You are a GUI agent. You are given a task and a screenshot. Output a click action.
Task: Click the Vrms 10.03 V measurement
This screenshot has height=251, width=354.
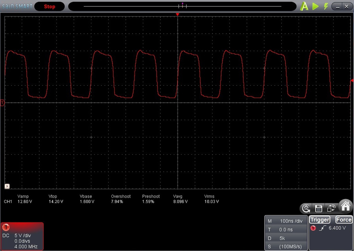tap(212, 199)
